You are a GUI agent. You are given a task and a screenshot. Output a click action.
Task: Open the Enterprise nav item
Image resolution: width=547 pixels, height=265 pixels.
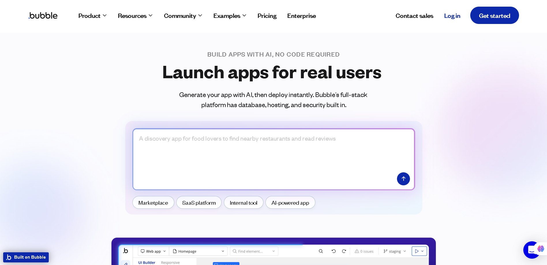click(301, 16)
